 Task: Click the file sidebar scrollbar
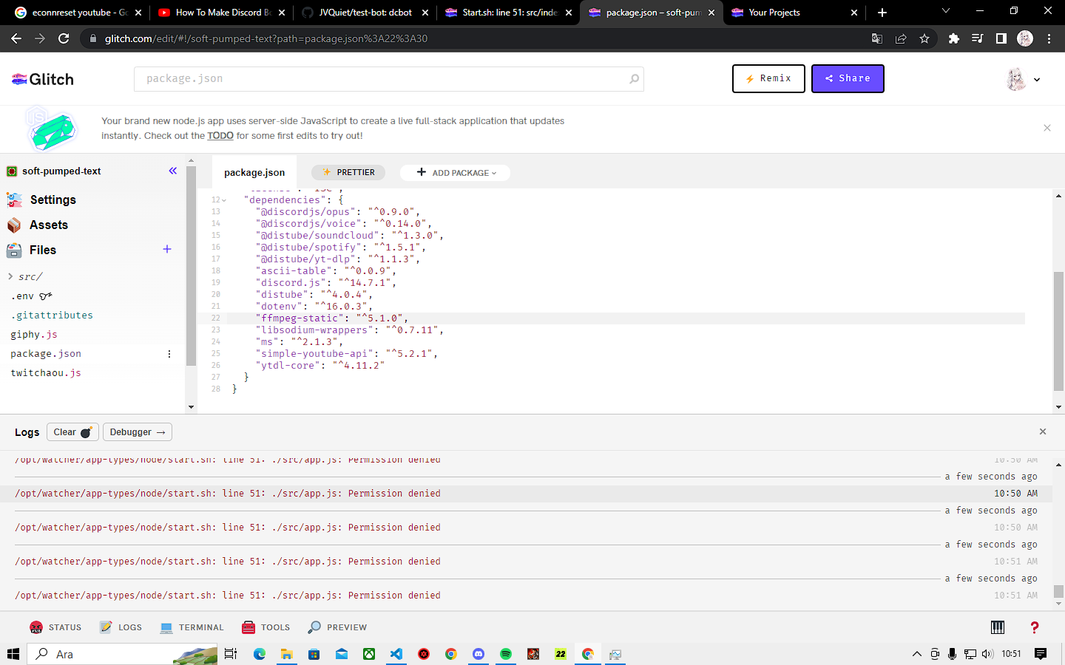click(191, 266)
